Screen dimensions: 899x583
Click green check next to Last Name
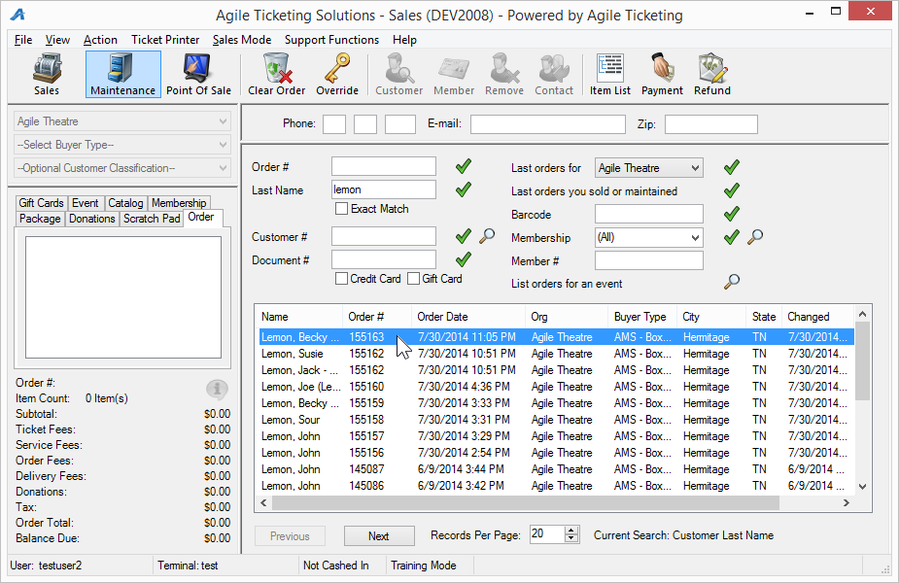[464, 189]
